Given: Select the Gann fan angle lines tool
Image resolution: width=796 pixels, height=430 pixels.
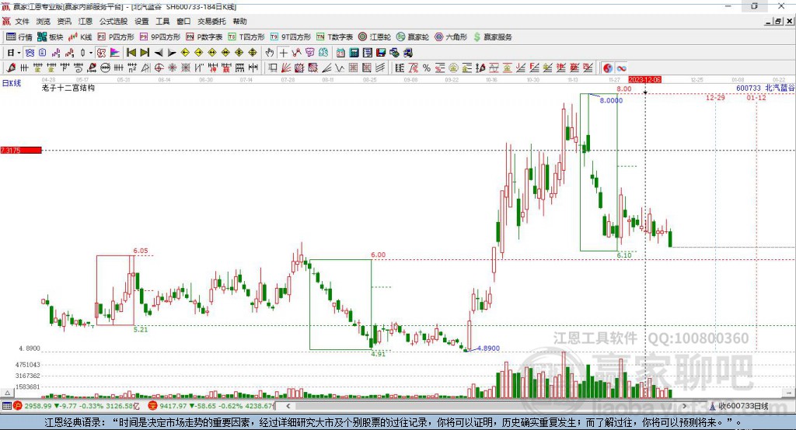Looking at the screenshot, I should 286,68.
